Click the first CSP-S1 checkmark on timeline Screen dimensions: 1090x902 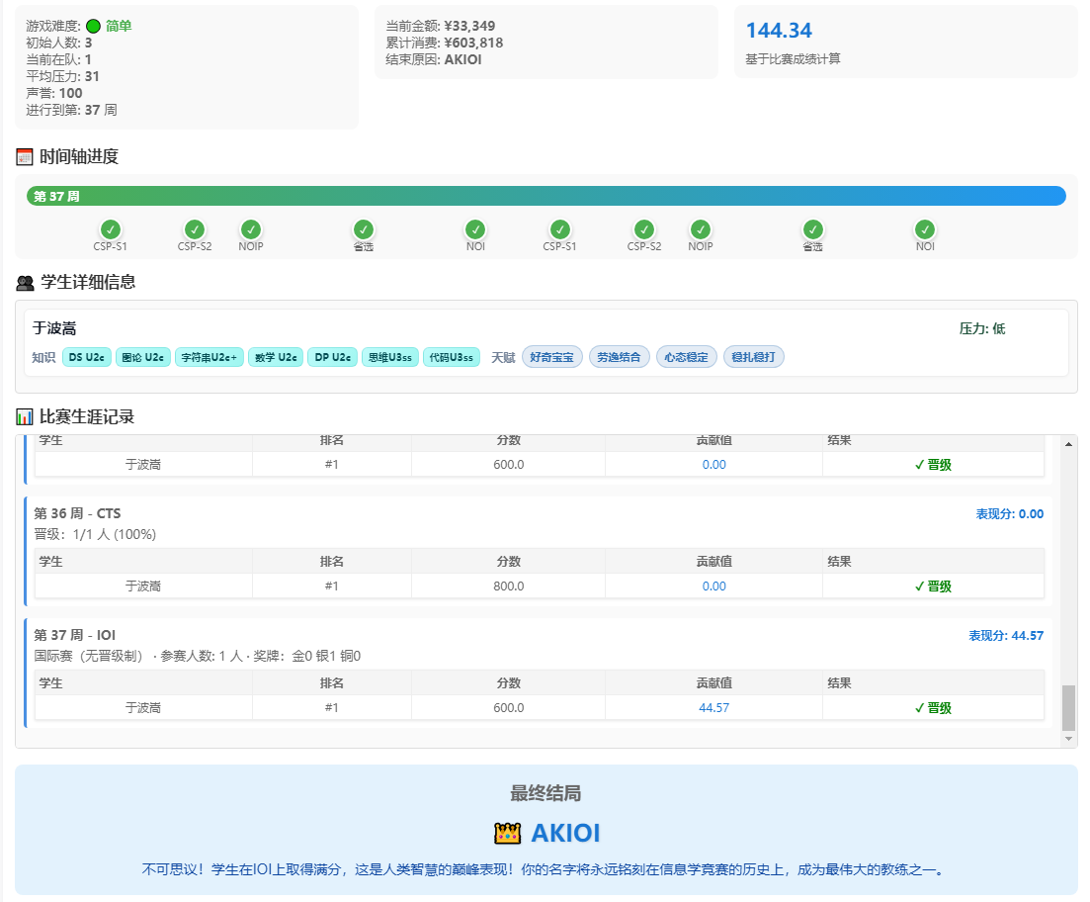tap(111, 229)
